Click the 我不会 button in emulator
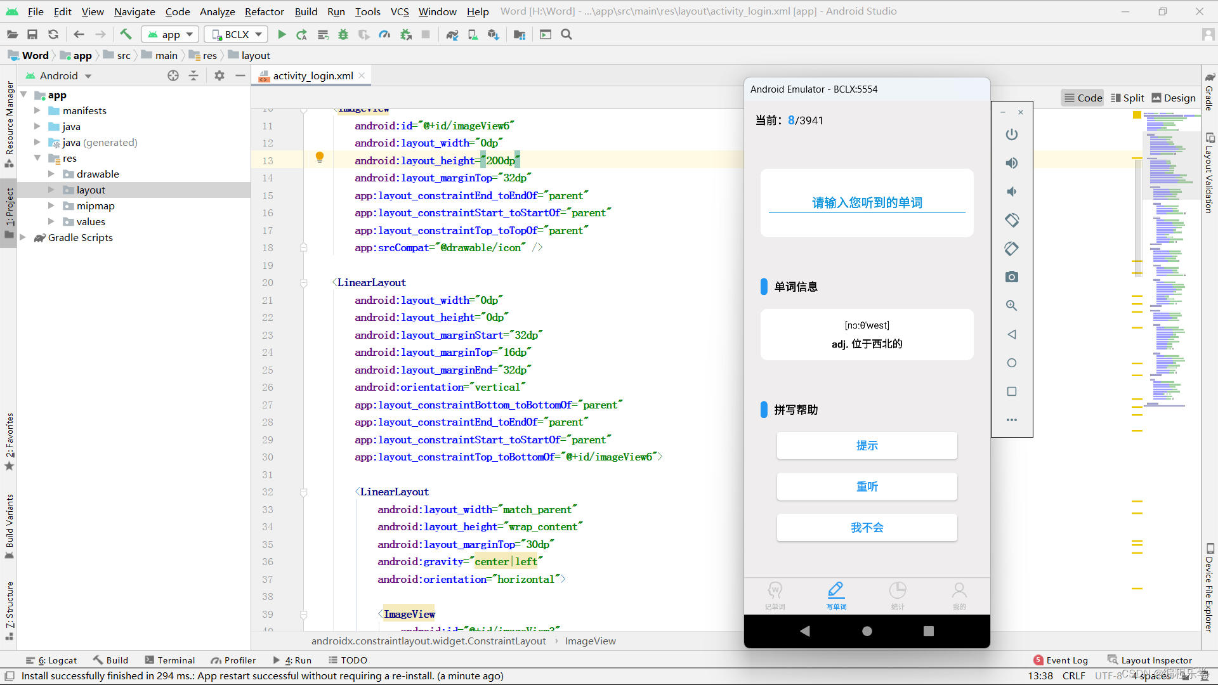1218x685 pixels. point(867,528)
